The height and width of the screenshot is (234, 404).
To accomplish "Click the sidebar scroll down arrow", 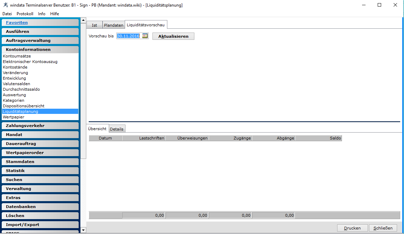I will [x=83, y=230].
